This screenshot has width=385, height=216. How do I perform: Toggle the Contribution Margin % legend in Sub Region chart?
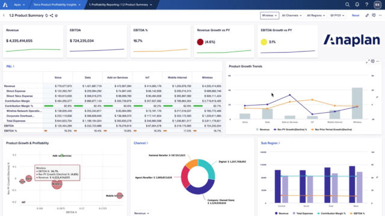click(331, 214)
